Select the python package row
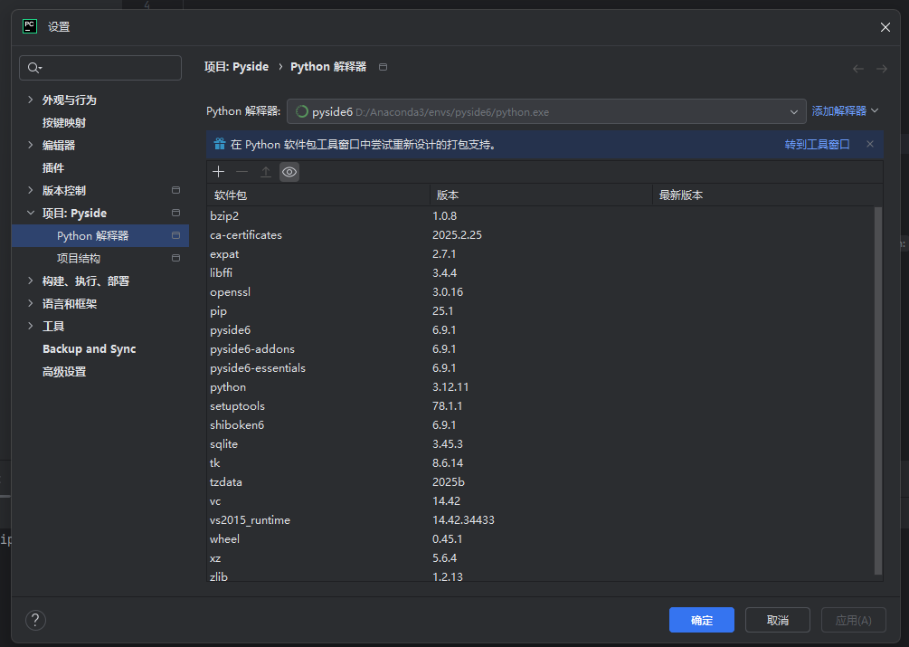This screenshot has height=647, width=909. coord(540,386)
